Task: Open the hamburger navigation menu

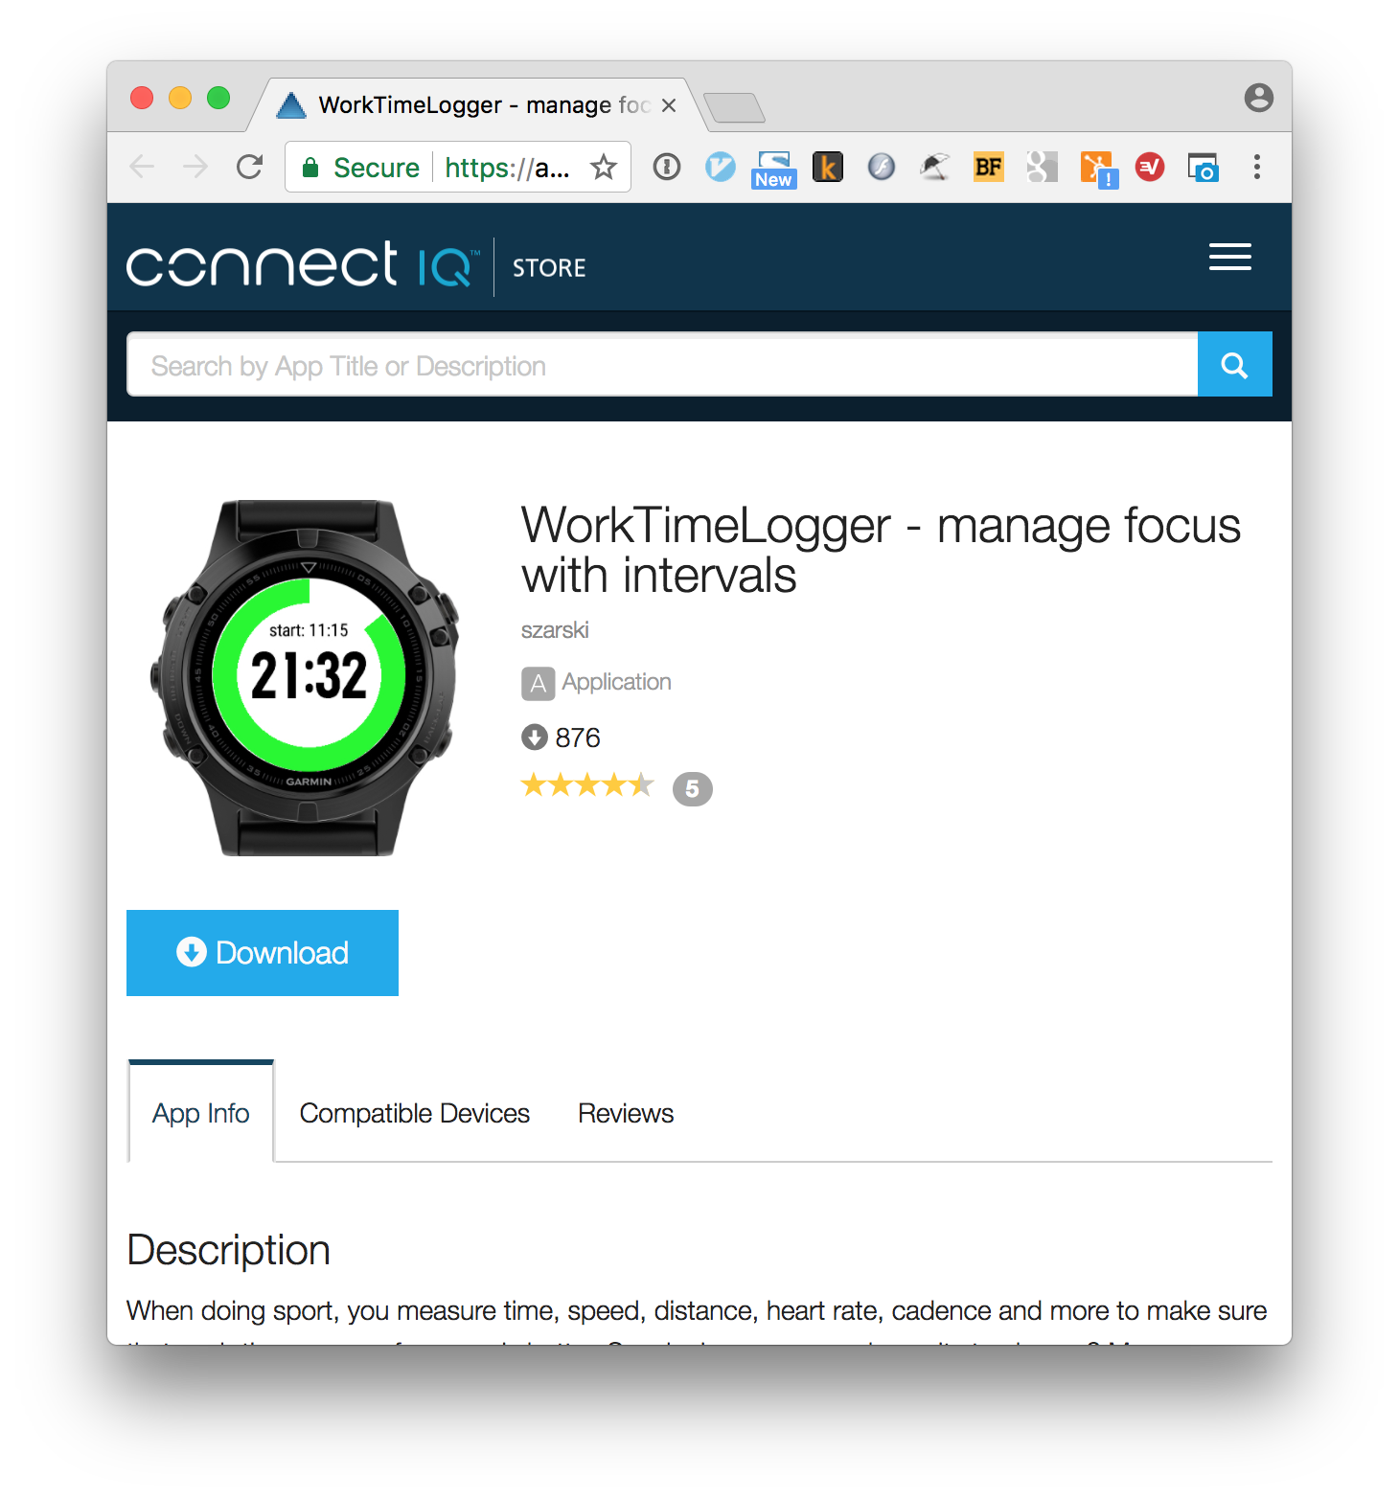Action: coord(1229,257)
